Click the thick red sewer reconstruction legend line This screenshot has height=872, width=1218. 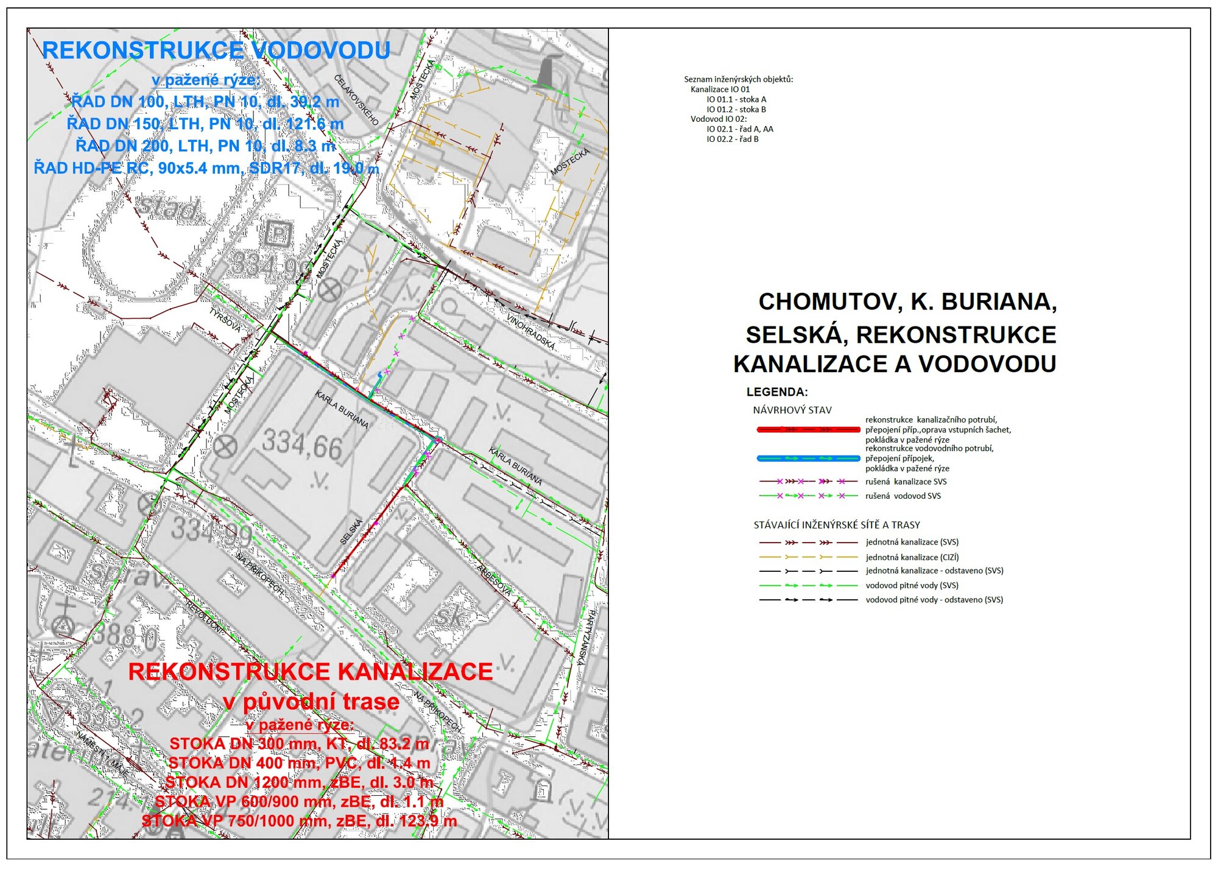[x=808, y=430]
